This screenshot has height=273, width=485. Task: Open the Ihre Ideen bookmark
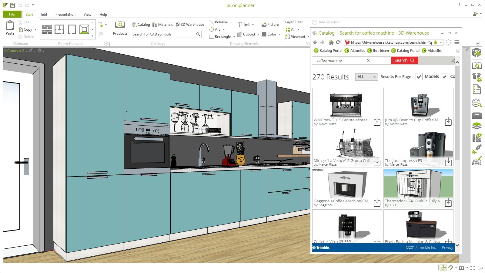tap(378, 51)
